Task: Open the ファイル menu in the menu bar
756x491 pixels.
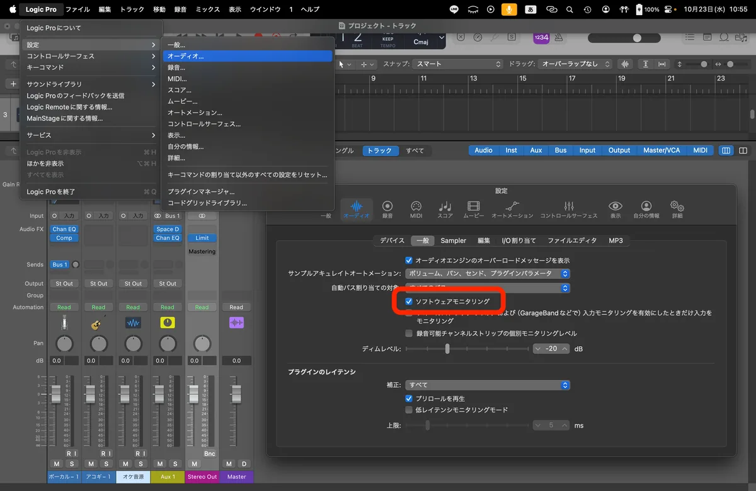Action: [x=77, y=9]
